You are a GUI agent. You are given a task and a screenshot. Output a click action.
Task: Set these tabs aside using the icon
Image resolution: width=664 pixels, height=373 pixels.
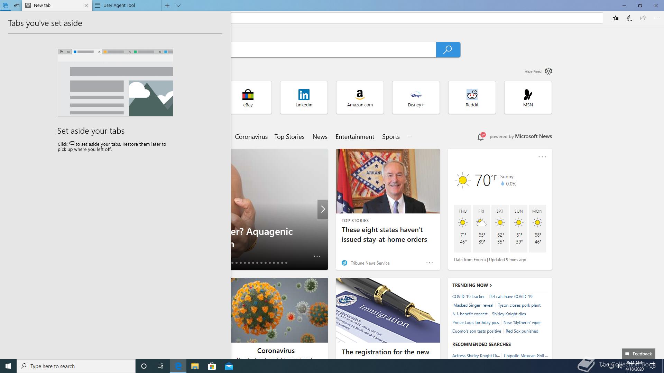point(17,6)
